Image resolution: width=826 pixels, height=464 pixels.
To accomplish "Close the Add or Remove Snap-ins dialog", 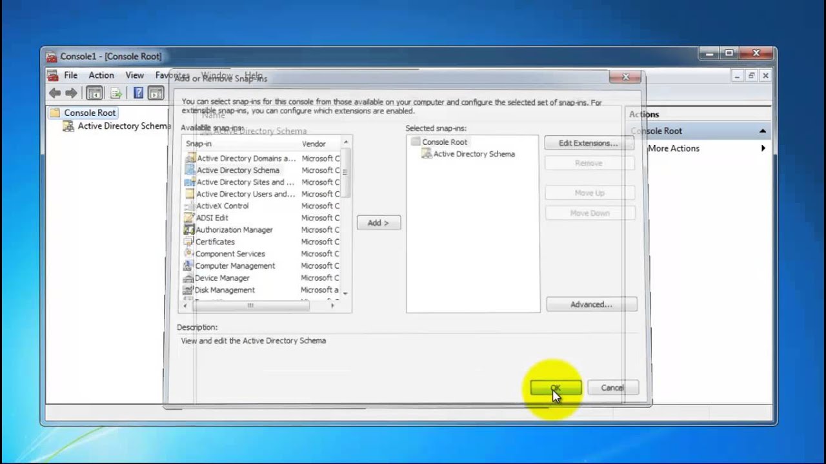I will 625,77.
